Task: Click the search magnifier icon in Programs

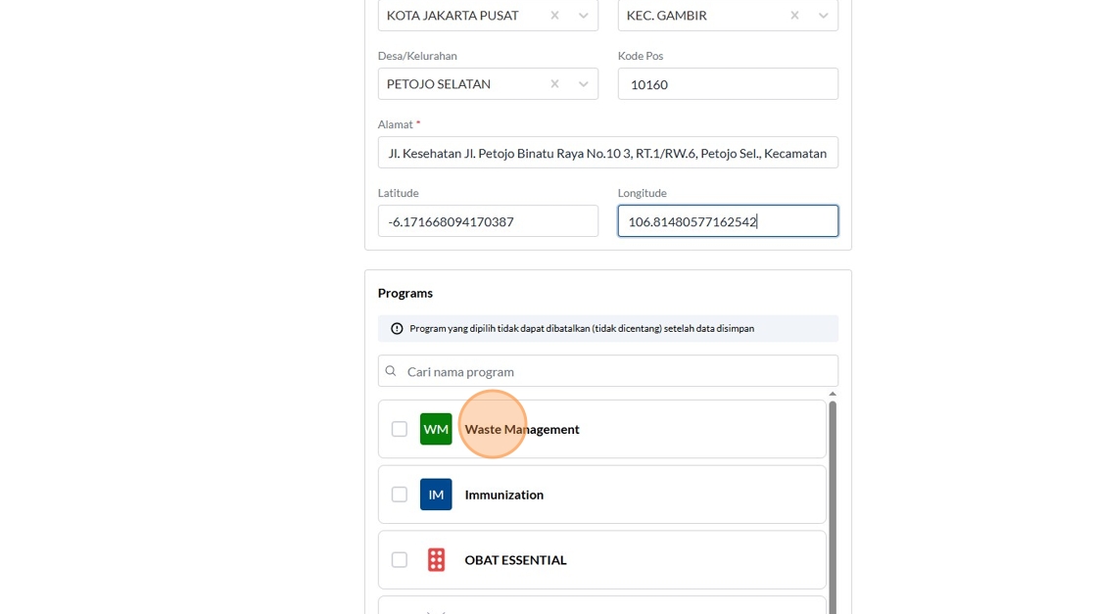Action: (x=391, y=371)
